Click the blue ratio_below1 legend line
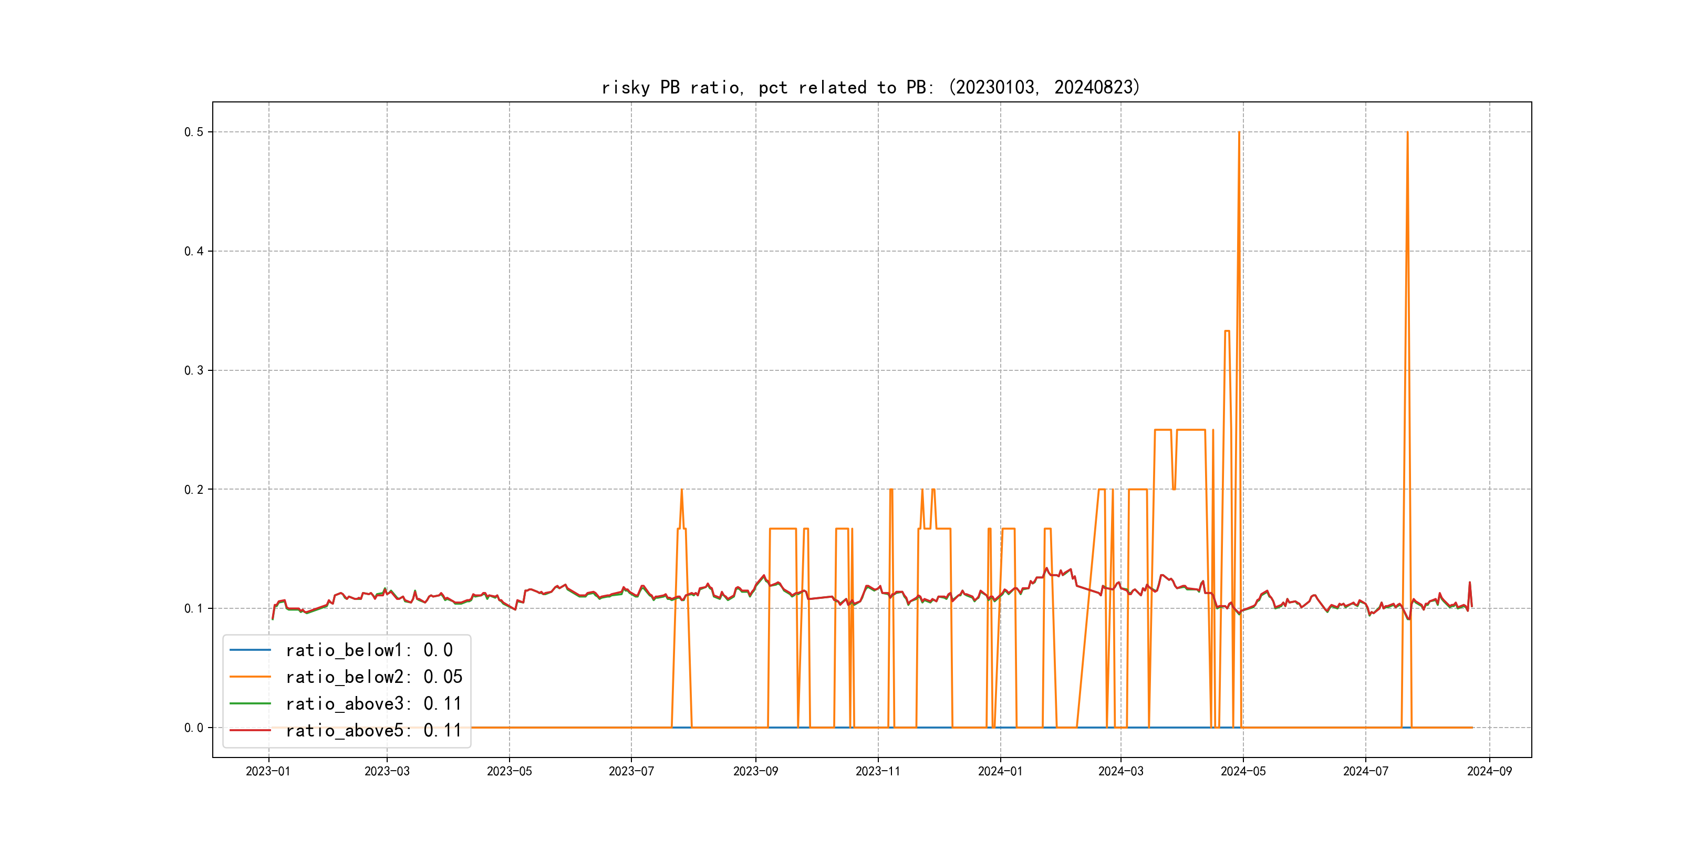The image size is (1702, 851). pos(250,650)
